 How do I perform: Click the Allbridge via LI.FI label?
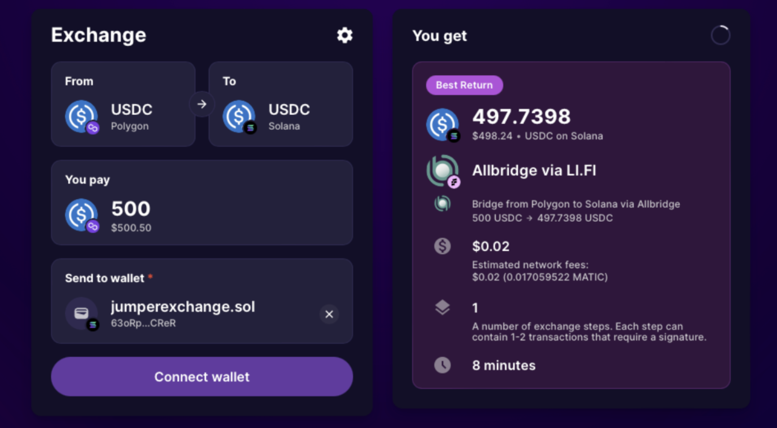click(x=534, y=171)
